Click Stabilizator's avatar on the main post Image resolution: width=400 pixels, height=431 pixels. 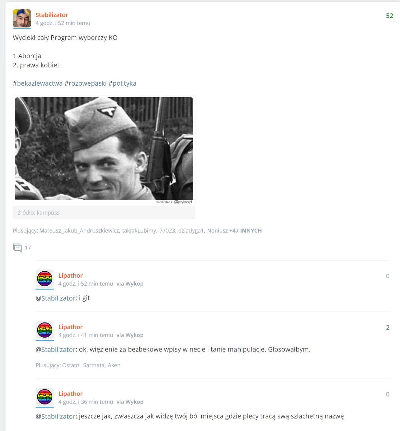pyautogui.click(x=22, y=18)
